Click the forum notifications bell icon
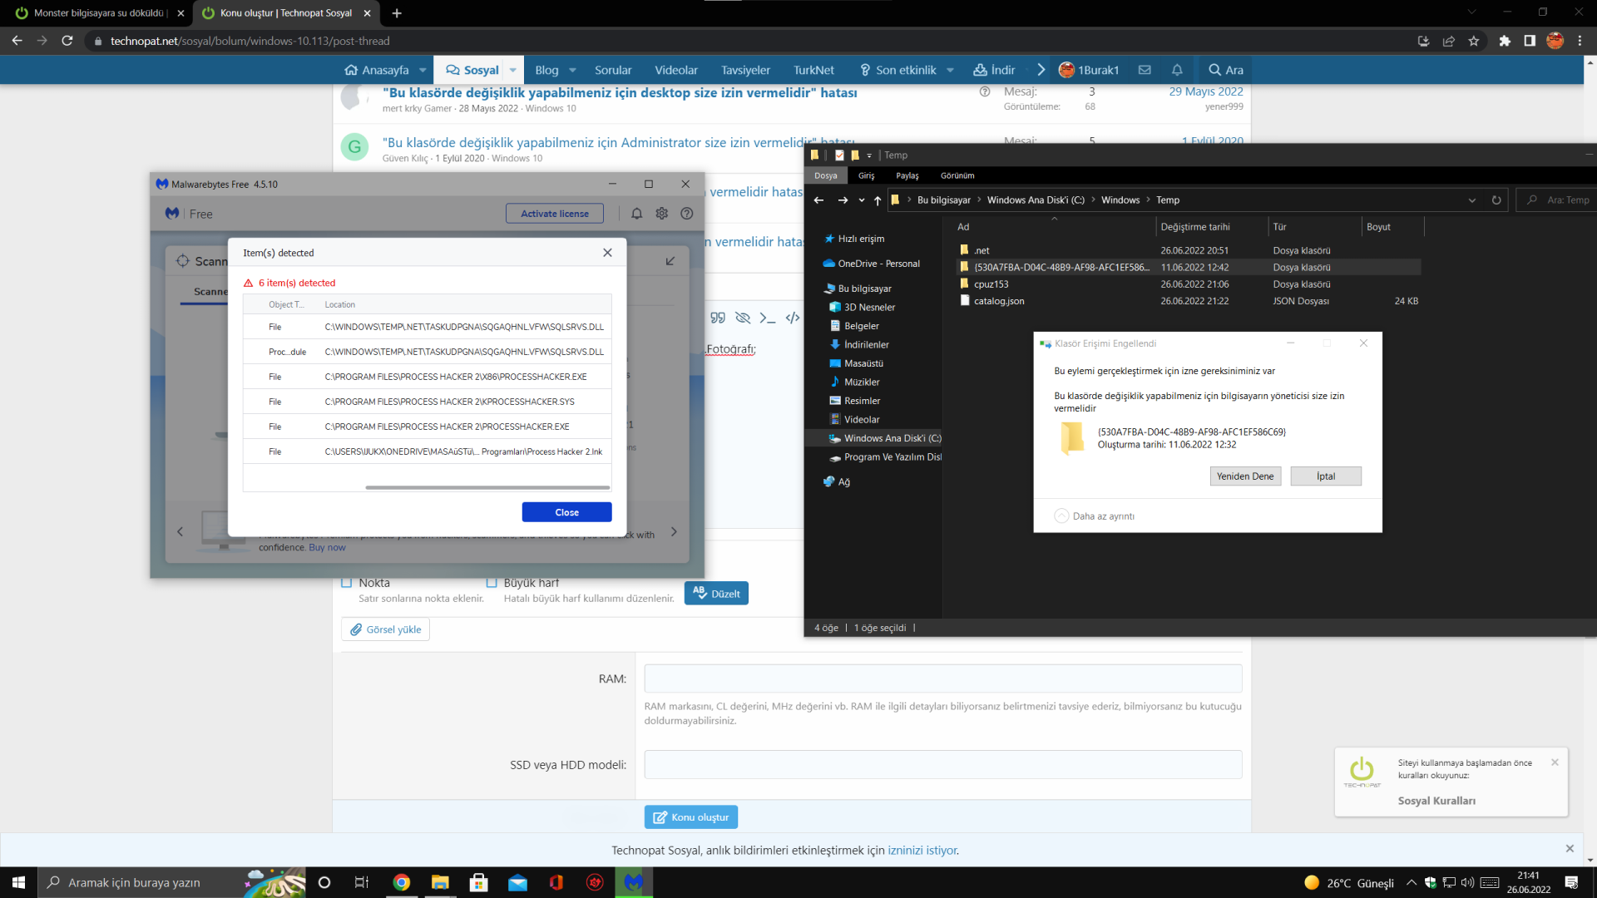 [x=1176, y=70]
